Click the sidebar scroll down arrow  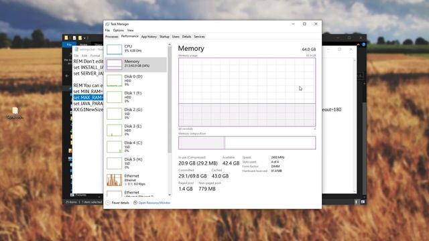(170, 195)
